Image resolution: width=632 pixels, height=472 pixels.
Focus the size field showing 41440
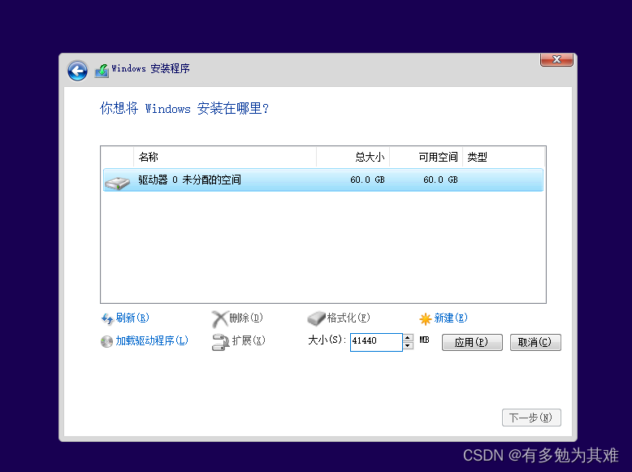click(x=376, y=342)
